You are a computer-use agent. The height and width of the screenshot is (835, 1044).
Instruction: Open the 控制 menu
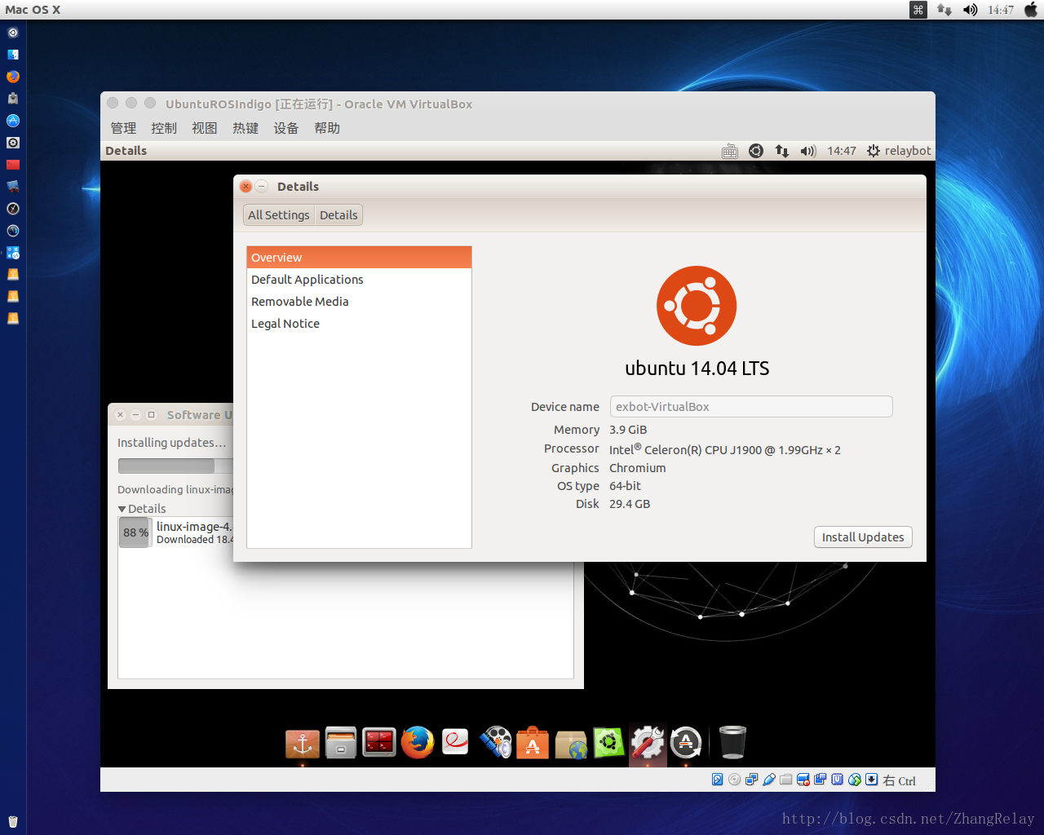164,128
